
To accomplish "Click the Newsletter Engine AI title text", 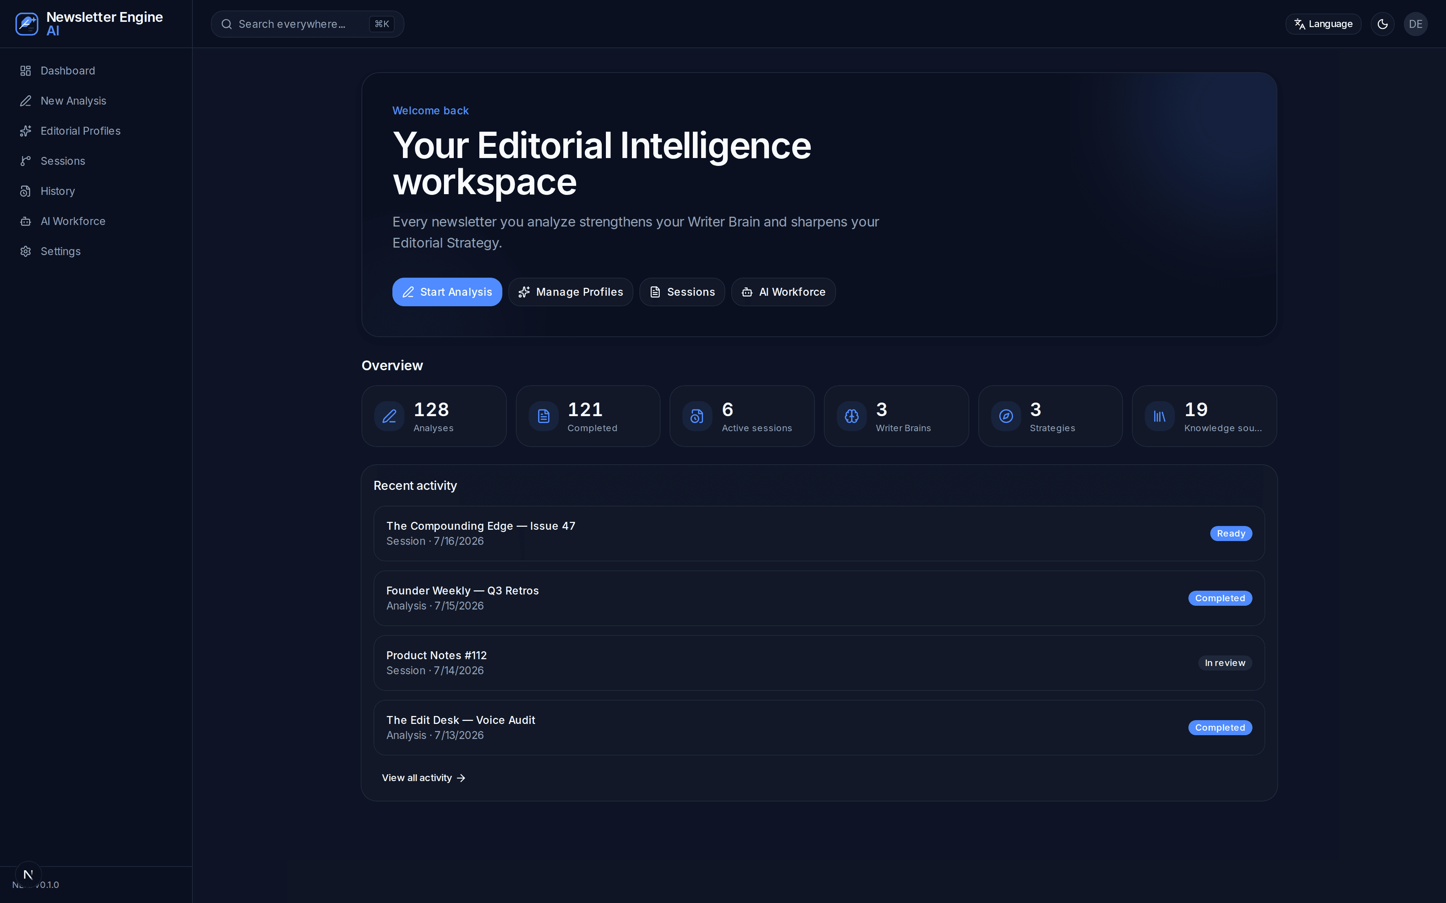I will coord(105,24).
